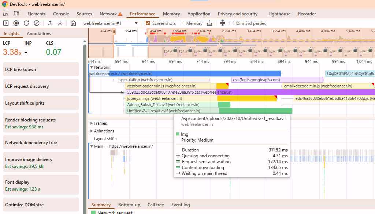The height and width of the screenshot is (214, 375).
Task: Clear the current performance trace
Action: pos(37,23)
